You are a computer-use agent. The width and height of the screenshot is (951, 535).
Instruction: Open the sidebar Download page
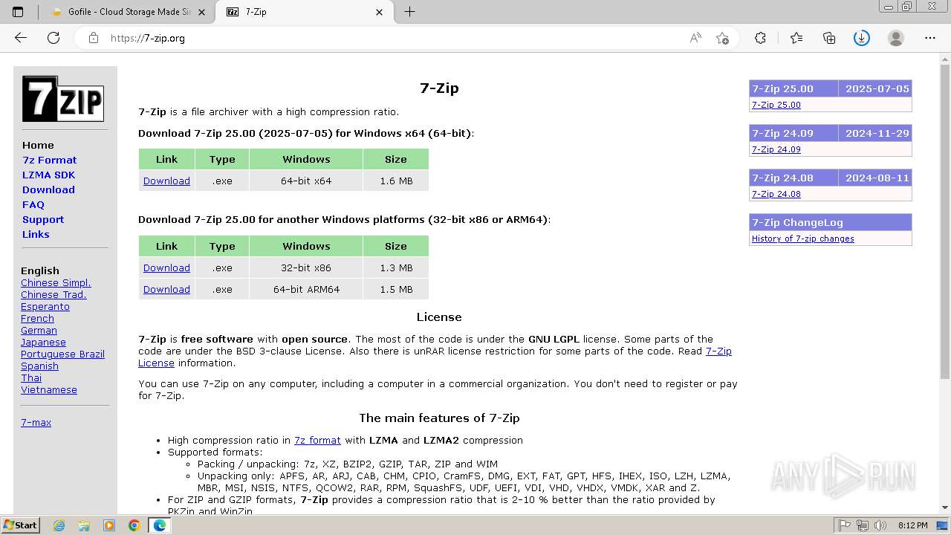pos(48,189)
